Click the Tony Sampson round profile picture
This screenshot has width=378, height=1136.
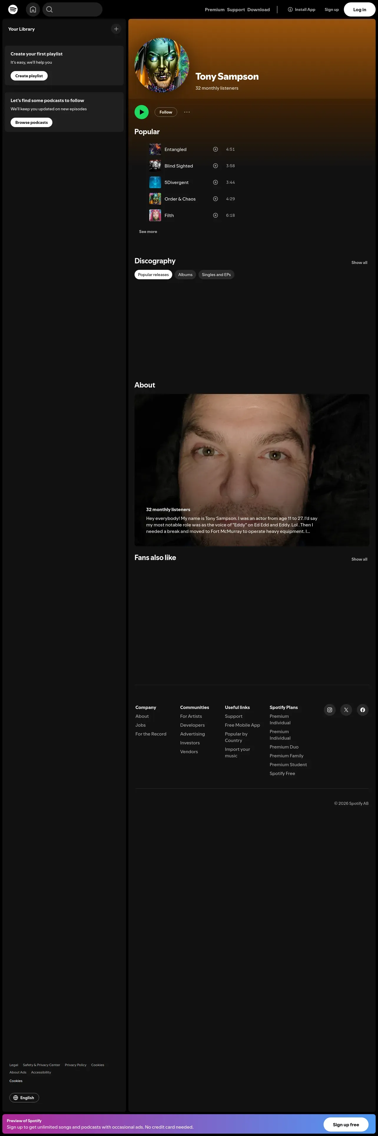[162, 65]
